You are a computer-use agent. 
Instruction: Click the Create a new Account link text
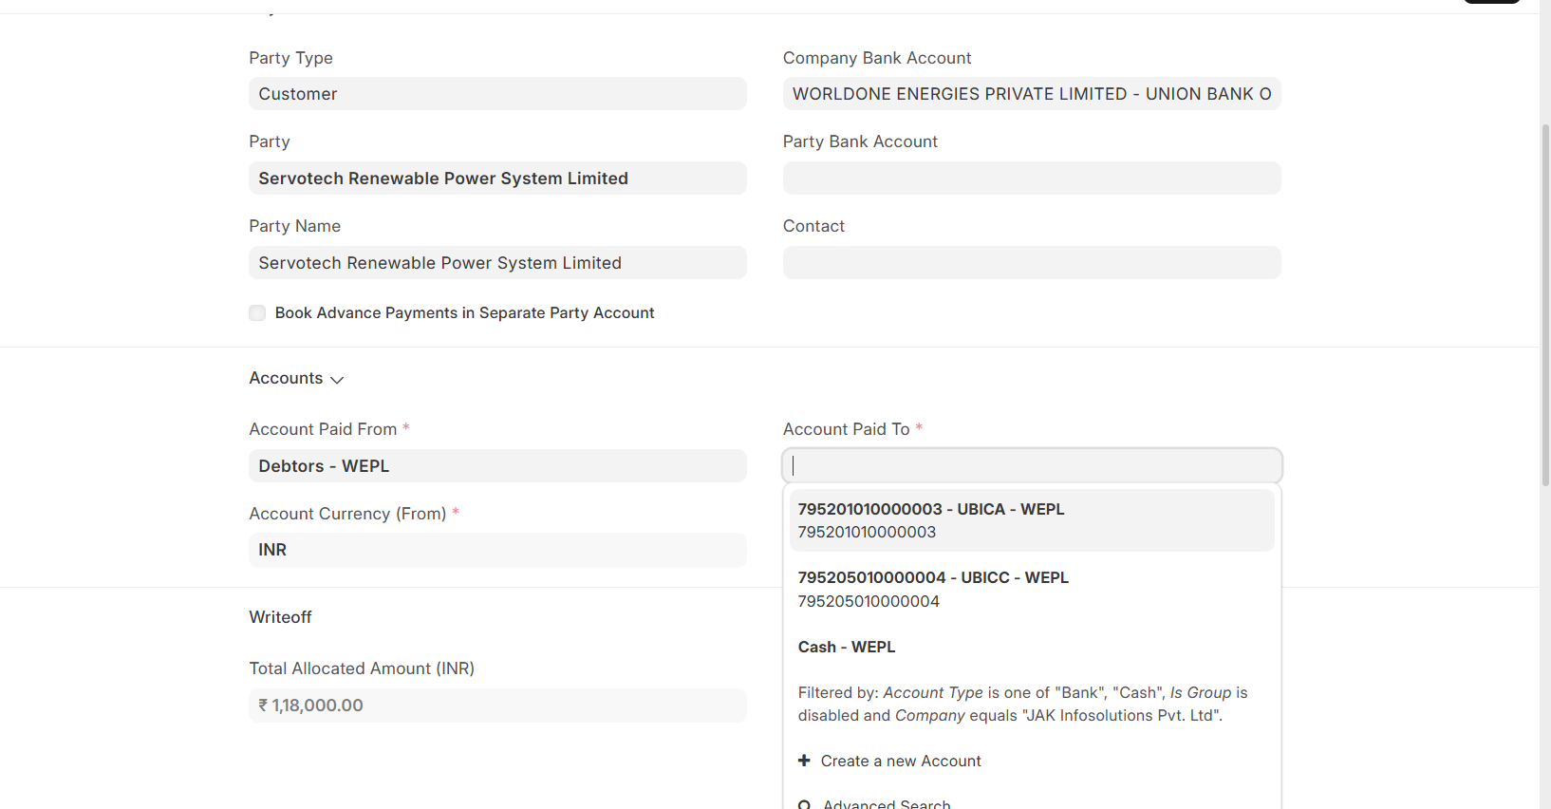[900, 761]
